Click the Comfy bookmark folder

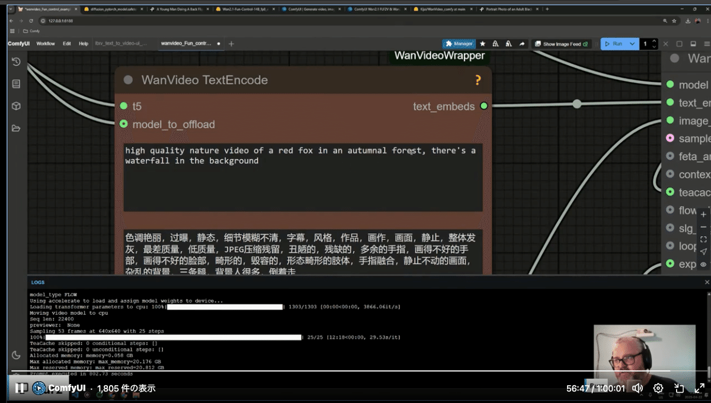click(x=31, y=31)
